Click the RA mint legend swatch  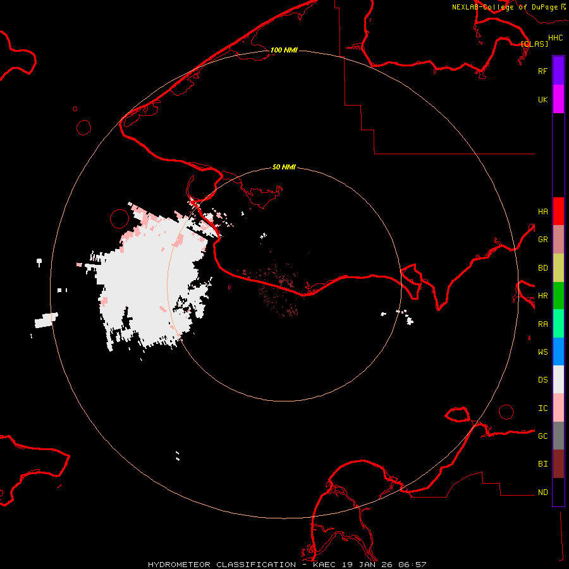tap(558, 324)
